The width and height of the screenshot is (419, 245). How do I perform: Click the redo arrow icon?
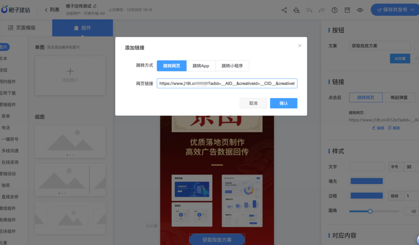point(322,10)
